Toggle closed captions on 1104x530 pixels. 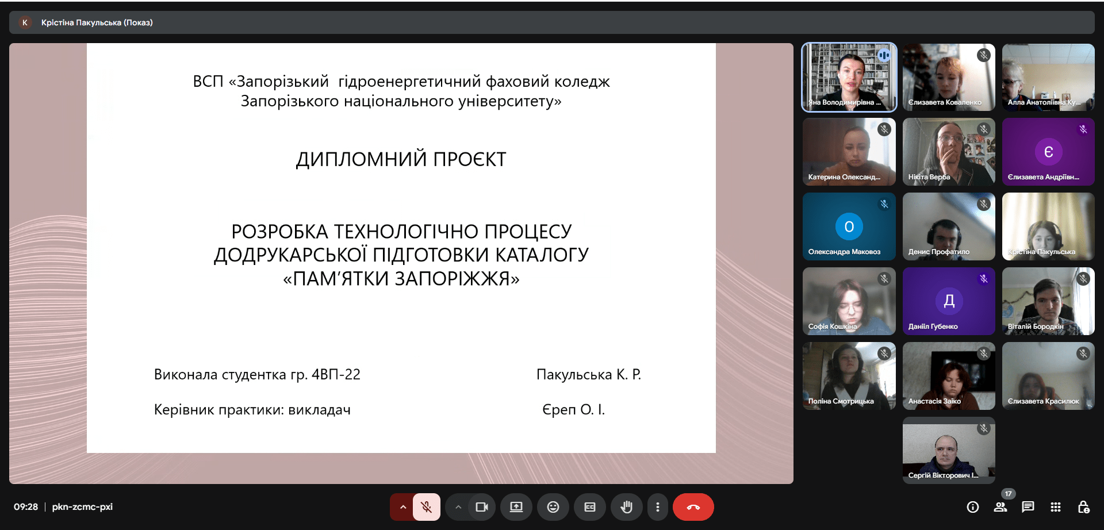tap(589, 507)
